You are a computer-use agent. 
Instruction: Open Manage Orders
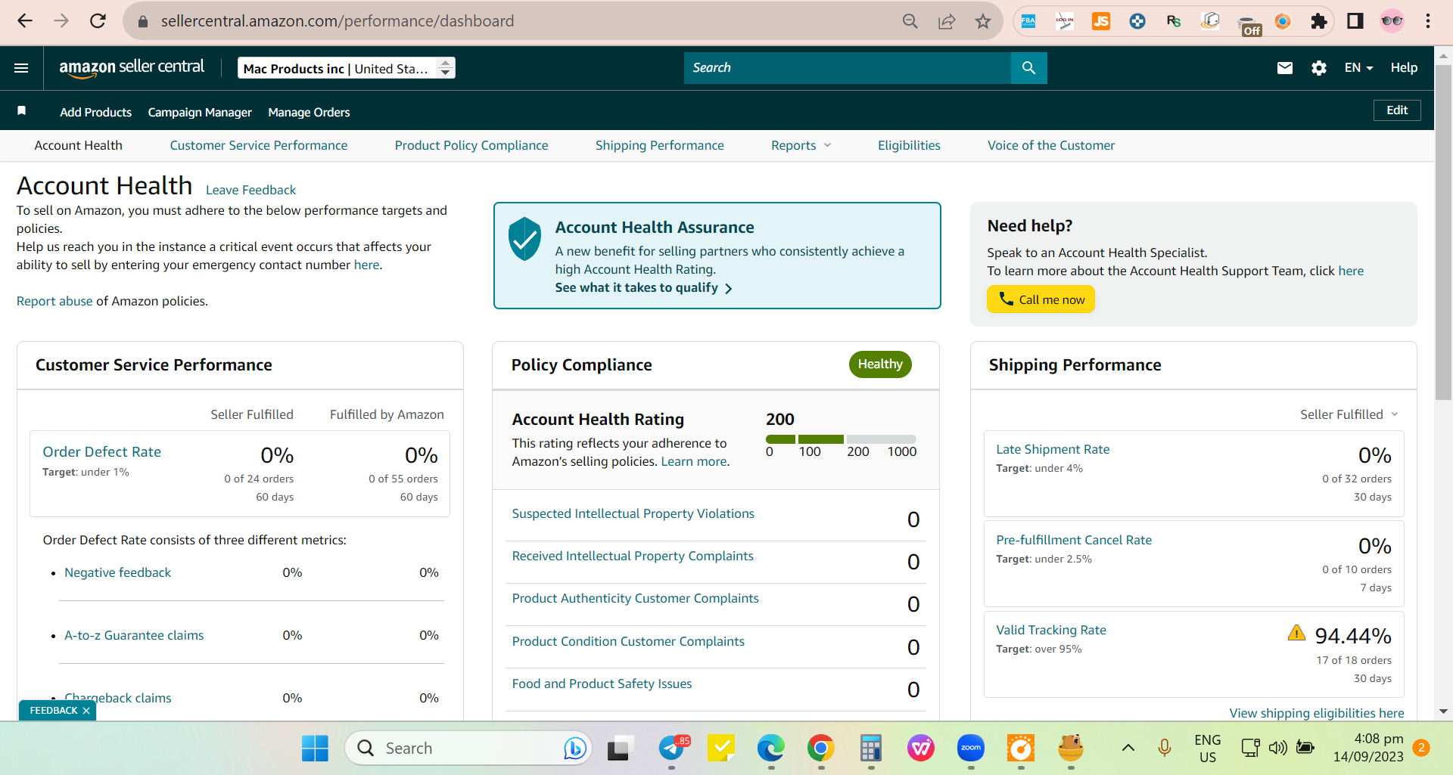click(309, 112)
